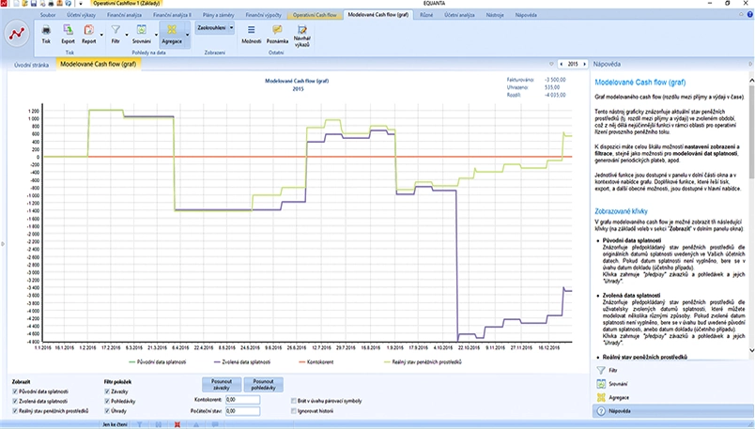
Task: Click the new document quick-access icon
Action: (x=16, y=4)
